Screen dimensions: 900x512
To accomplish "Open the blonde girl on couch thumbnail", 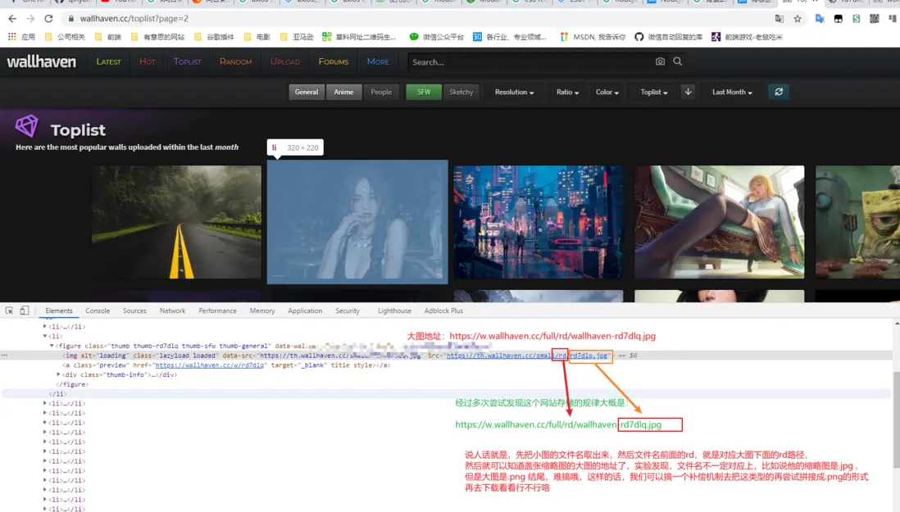I will pyautogui.click(x=719, y=223).
